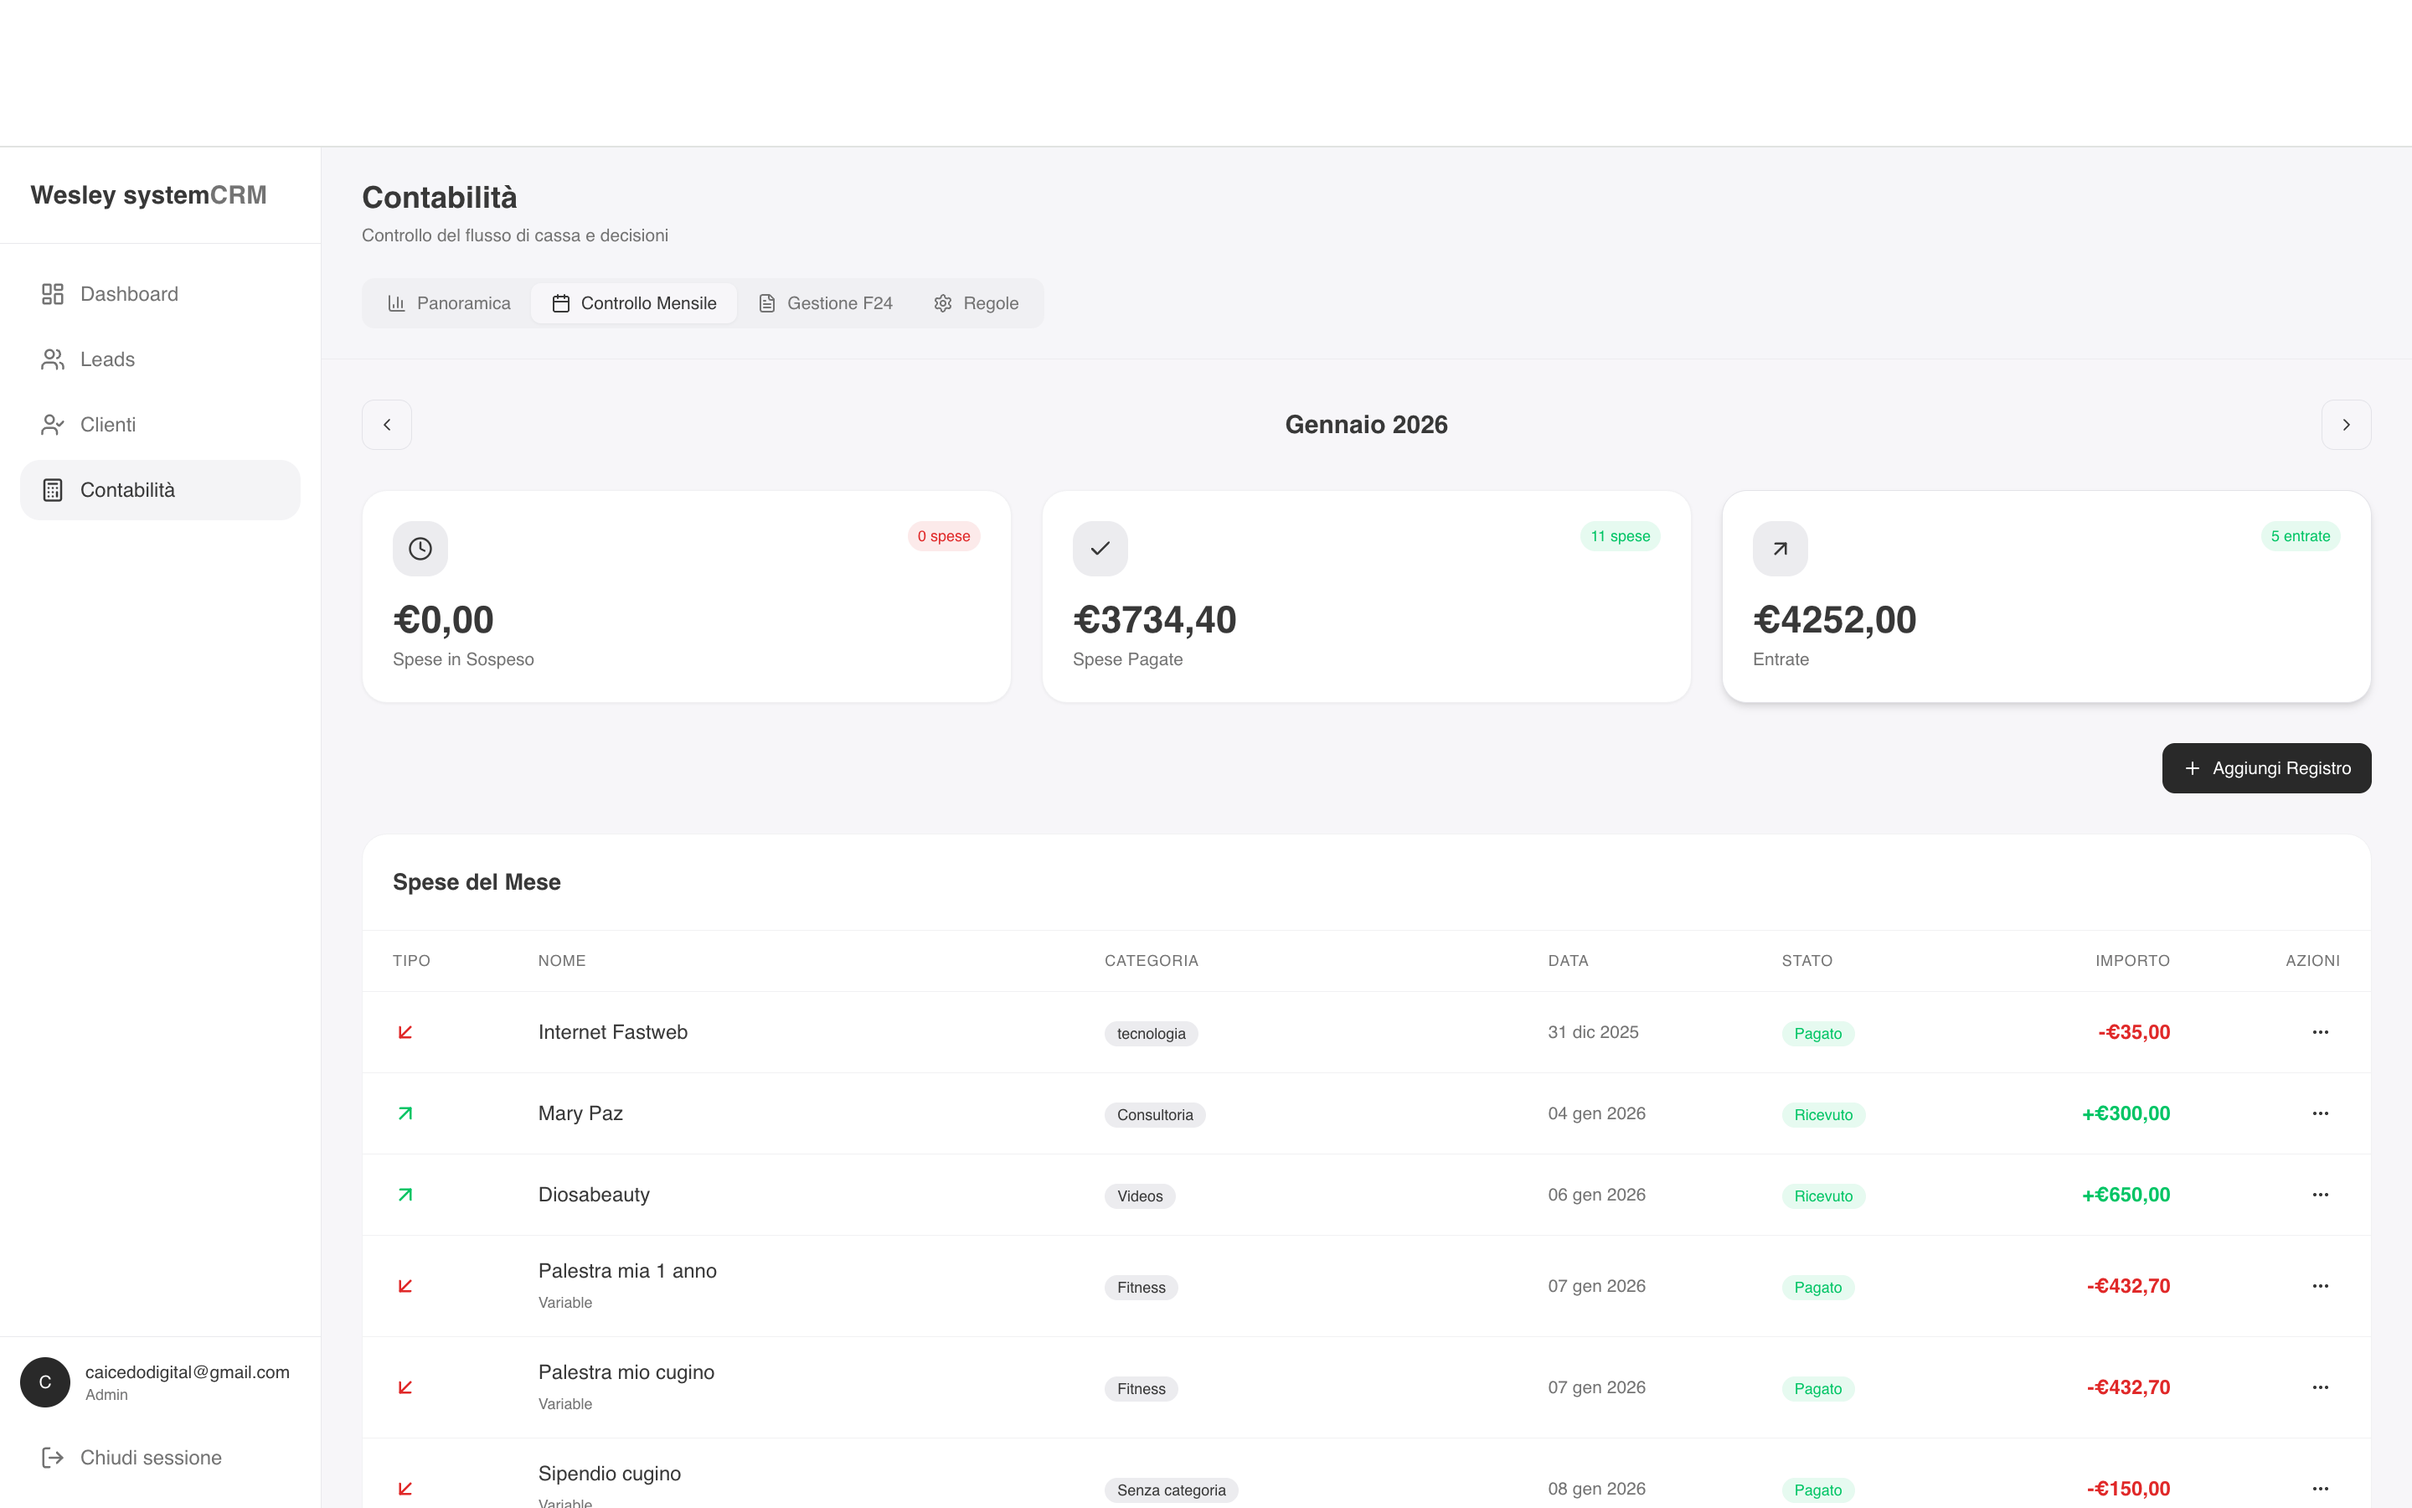
Task: Go to Leads section
Action: tap(159, 359)
